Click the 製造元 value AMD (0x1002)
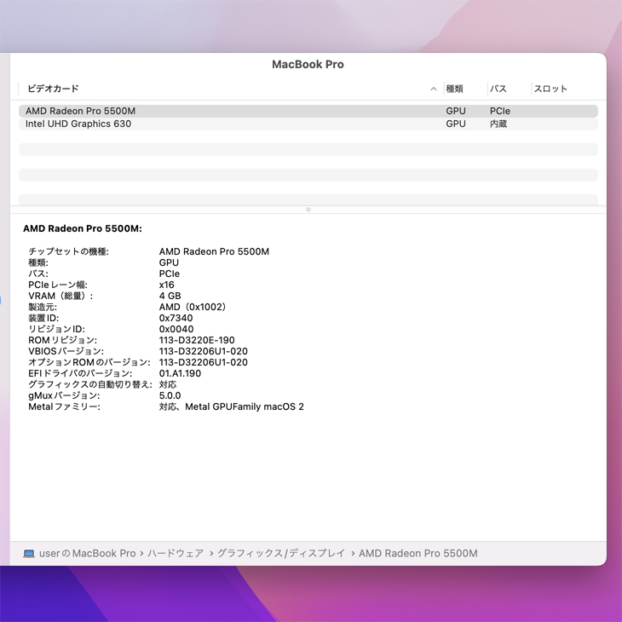The width and height of the screenshot is (622, 622). (x=193, y=307)
